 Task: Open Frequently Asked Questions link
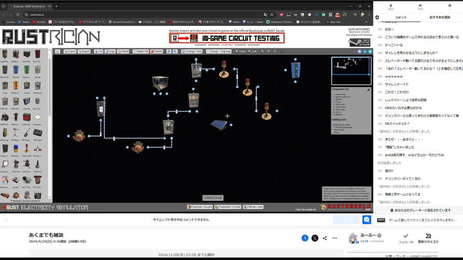tap(26, 201)
